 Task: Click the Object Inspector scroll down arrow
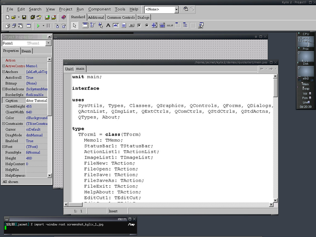tap(49, 175)
